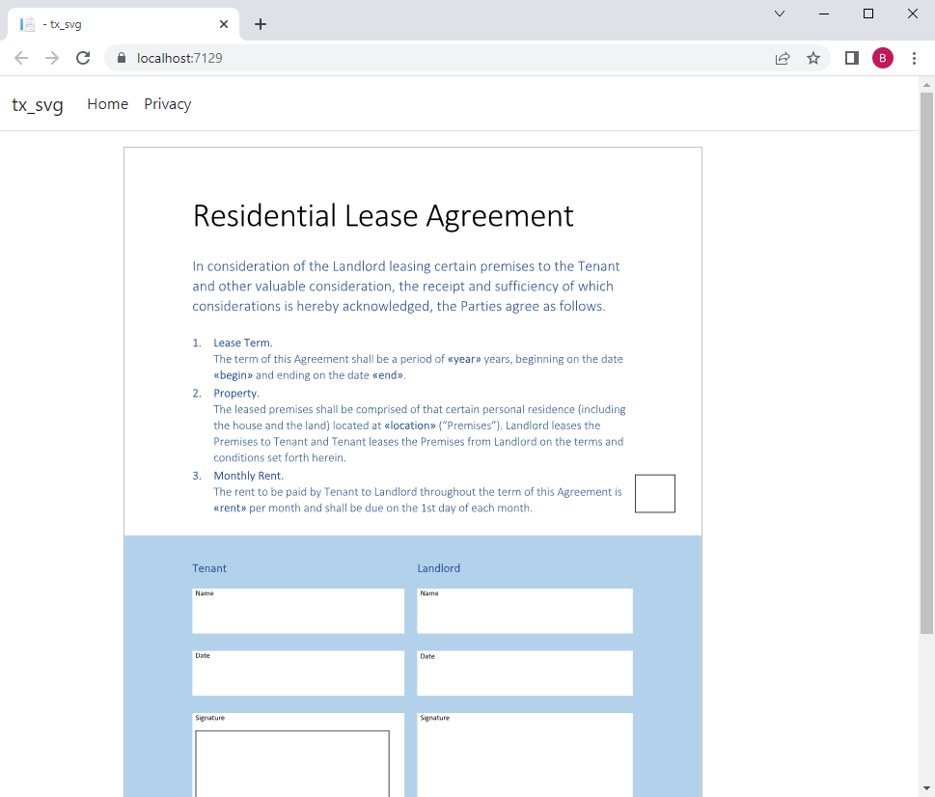The image size is (935, 797).
Task: Click the browser forward arrow
Action: coord(52,58)
